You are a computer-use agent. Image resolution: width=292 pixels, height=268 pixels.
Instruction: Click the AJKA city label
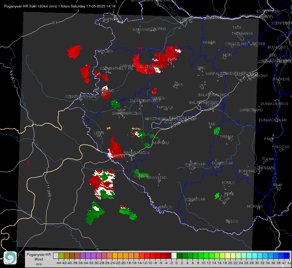(x=178, y=85)
